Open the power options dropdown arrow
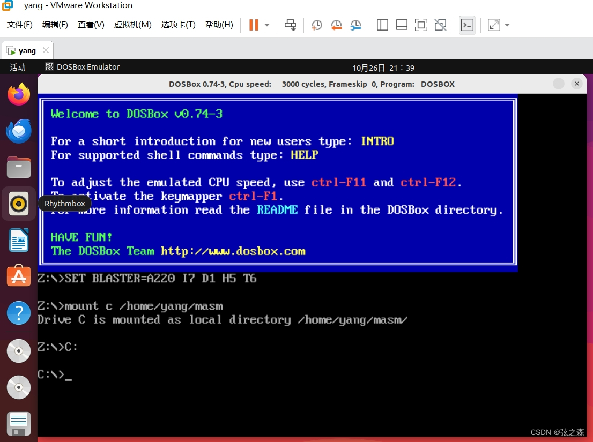This screenshot has height=442, width=593. coord(267,25)
